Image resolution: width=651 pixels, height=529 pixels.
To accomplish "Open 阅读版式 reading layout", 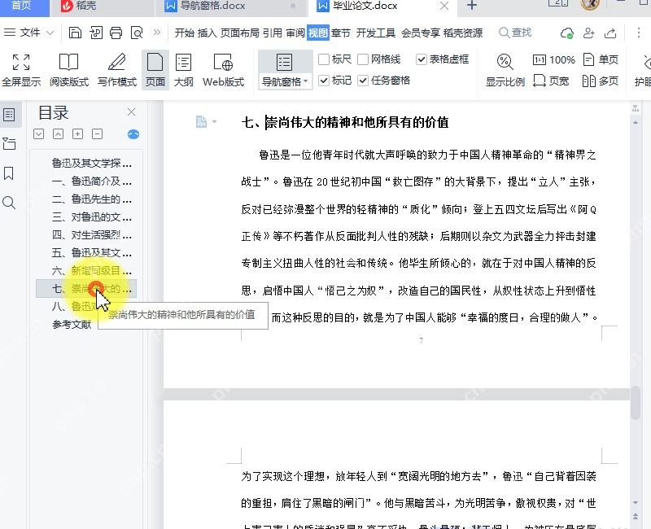I will click(69, 70).
